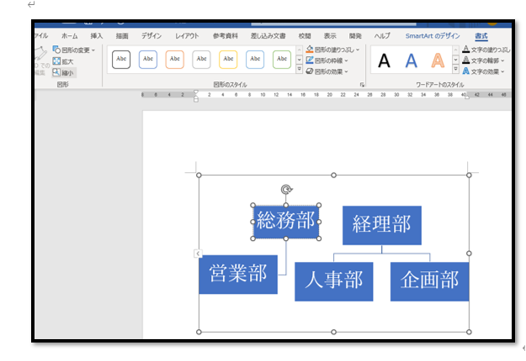Expand the 図形の効果 effects dropdown

332,71
